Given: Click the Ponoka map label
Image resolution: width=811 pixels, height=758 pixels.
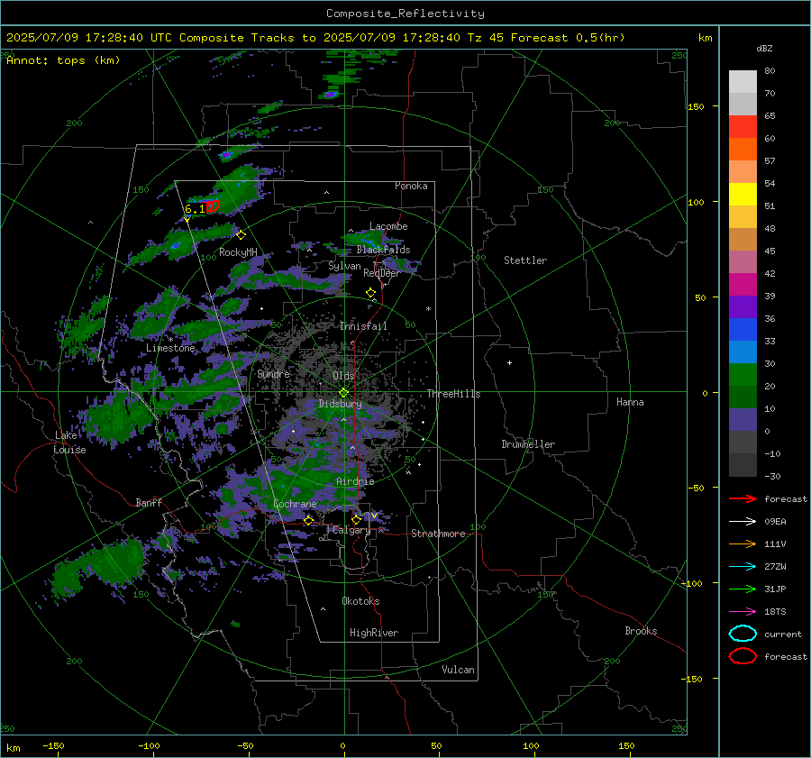Looking at the screenshot, I should tap(411, 186).
